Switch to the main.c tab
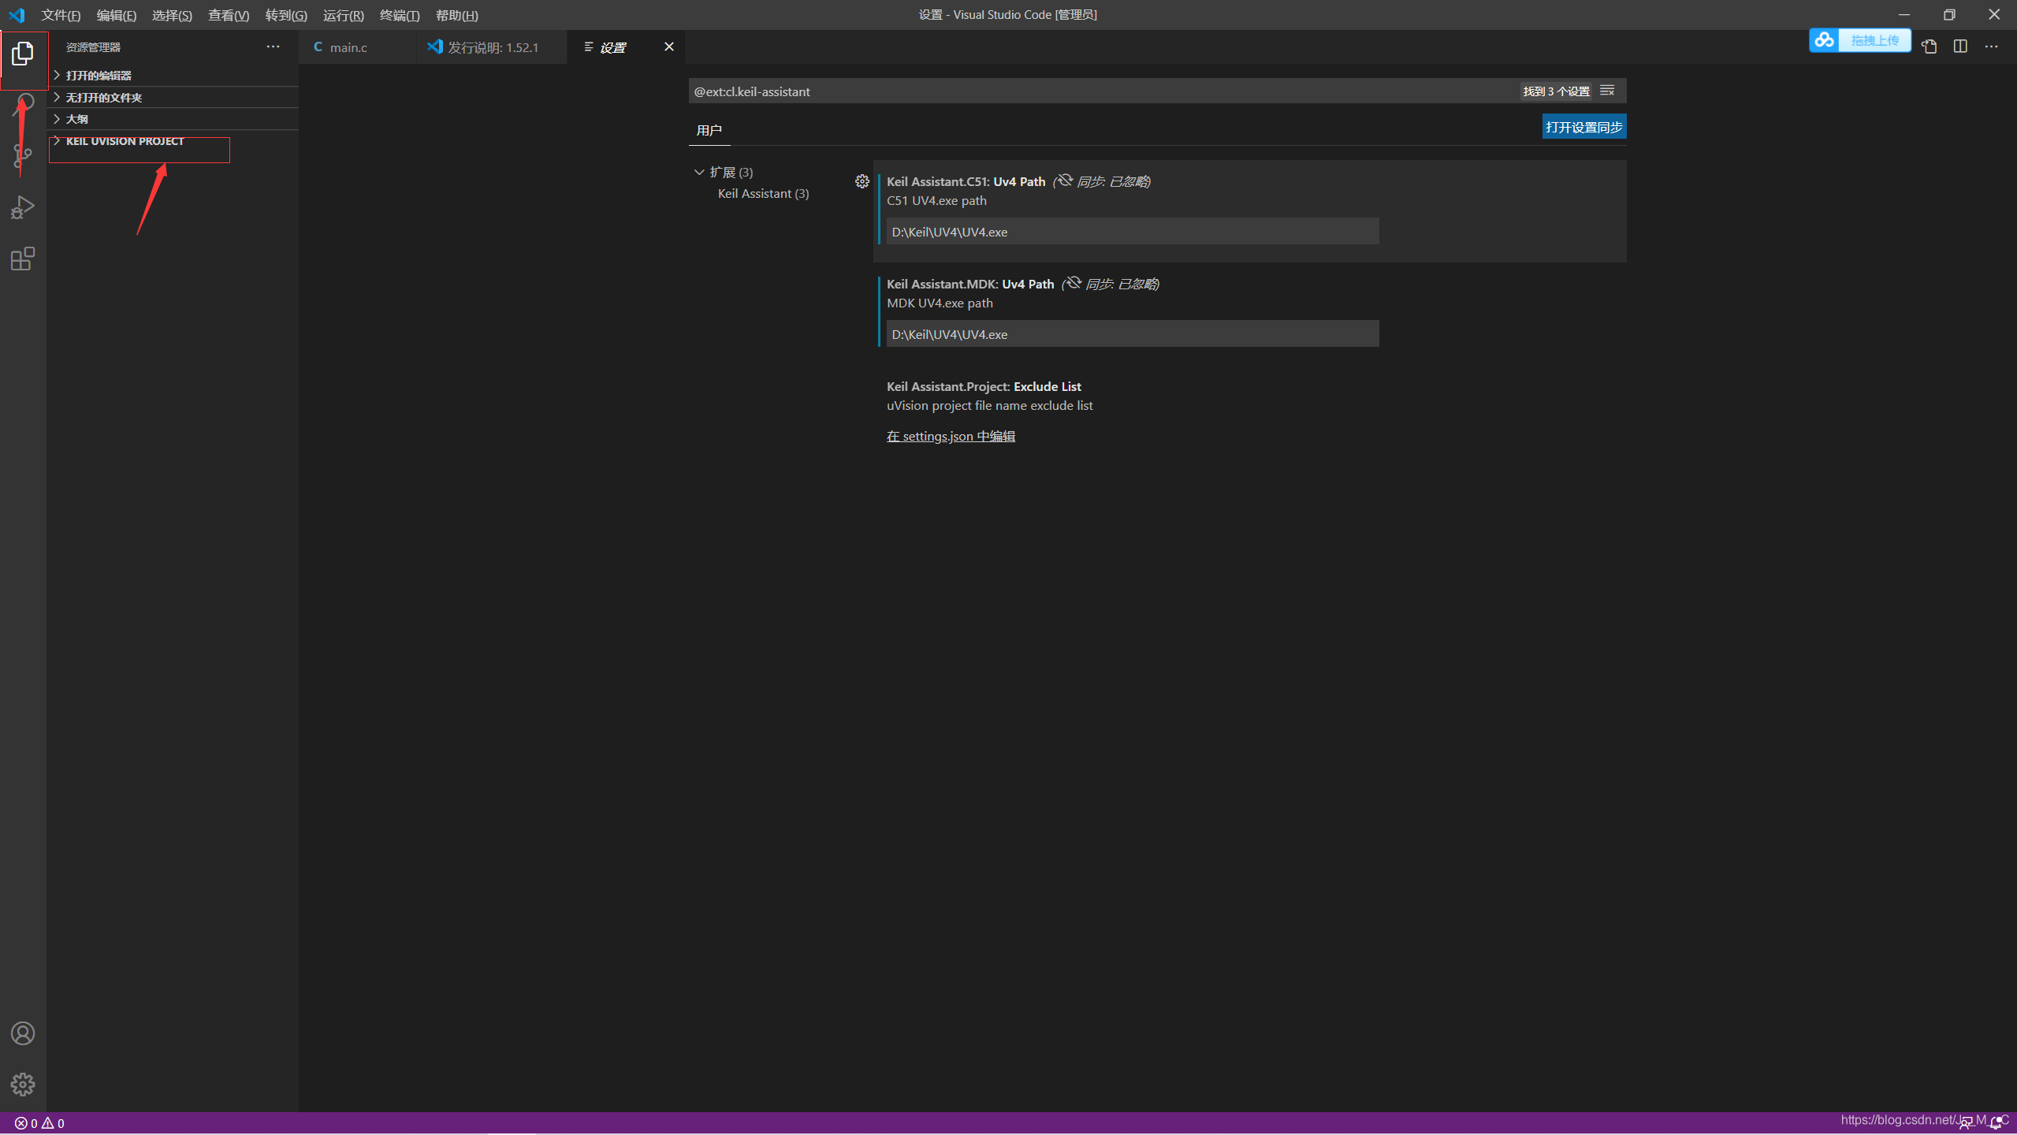 coord(357,47)
